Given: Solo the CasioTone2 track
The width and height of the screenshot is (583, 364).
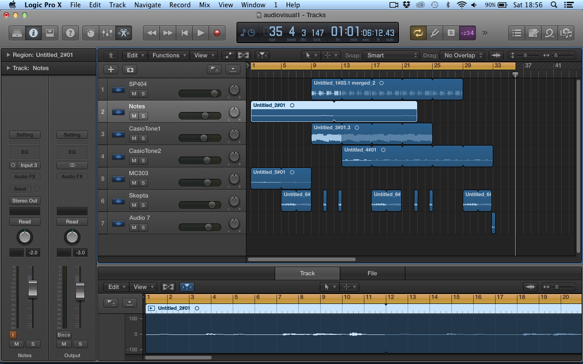Looking at the screenshot, I should click(x=143, y=161).
